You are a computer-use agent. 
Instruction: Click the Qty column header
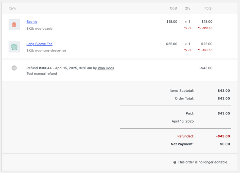[x=187, y=8]
